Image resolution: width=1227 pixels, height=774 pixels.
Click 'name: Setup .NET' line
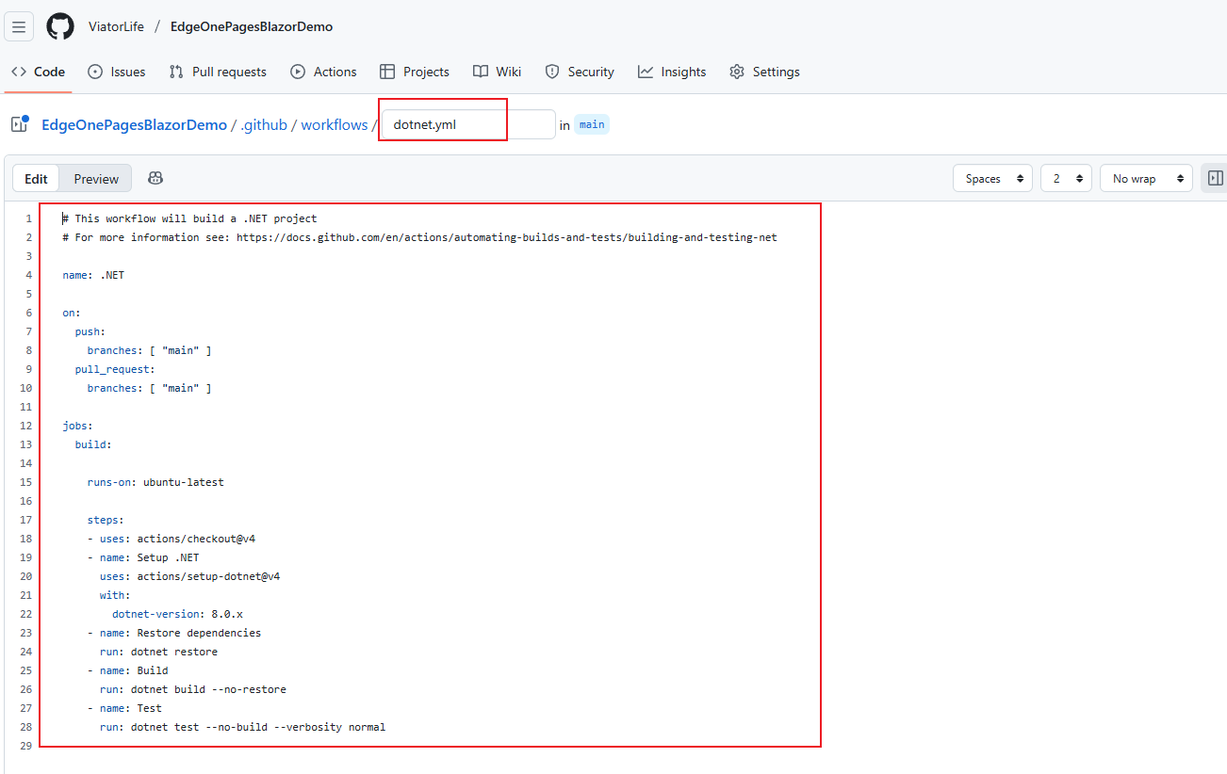pyautogui.click(x=149, y=557)
